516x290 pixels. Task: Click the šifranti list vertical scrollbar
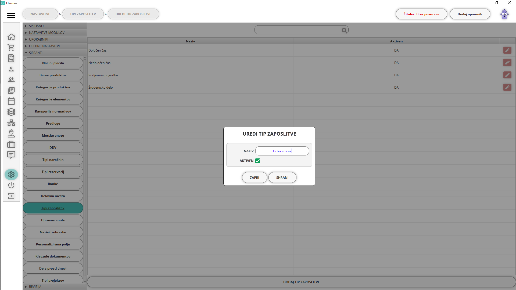(85, 168)
